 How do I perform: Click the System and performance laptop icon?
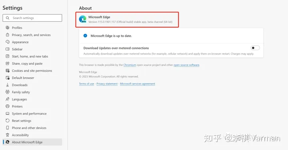[8, 113]
